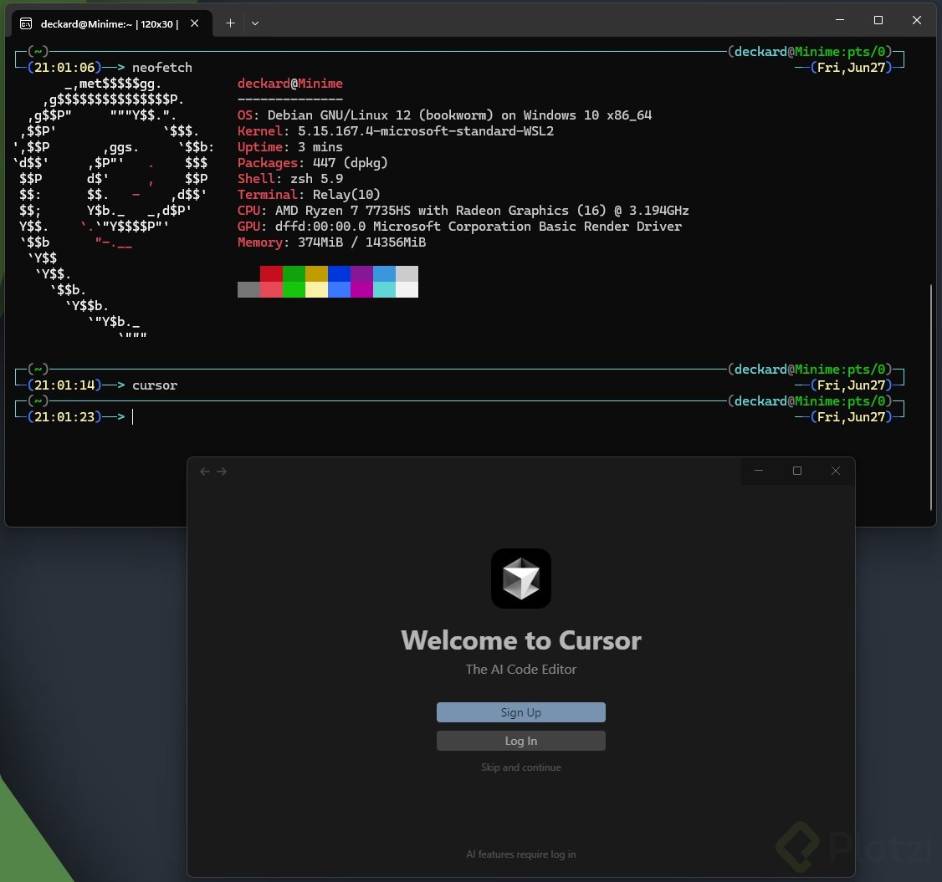This screenshot has height=882, width=942.
Task: Click the '(21:01:06)' timestamp
Action: 64,67
